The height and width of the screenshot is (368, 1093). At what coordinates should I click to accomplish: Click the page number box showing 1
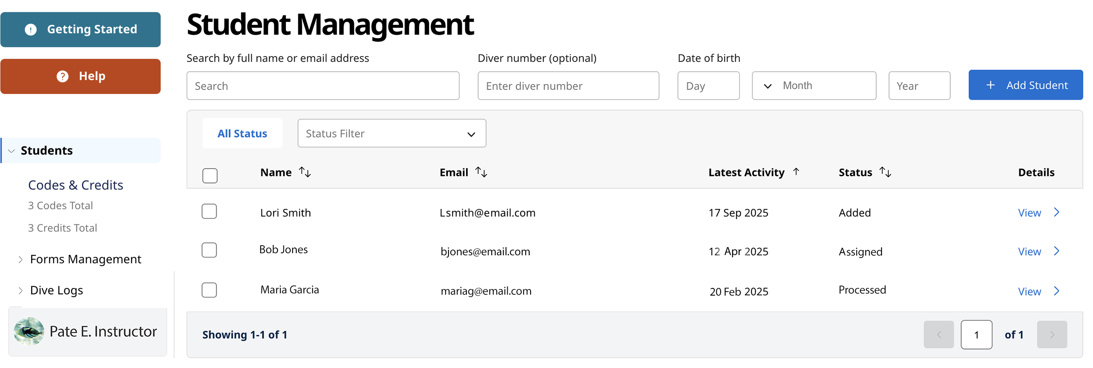tap(977, 335)
